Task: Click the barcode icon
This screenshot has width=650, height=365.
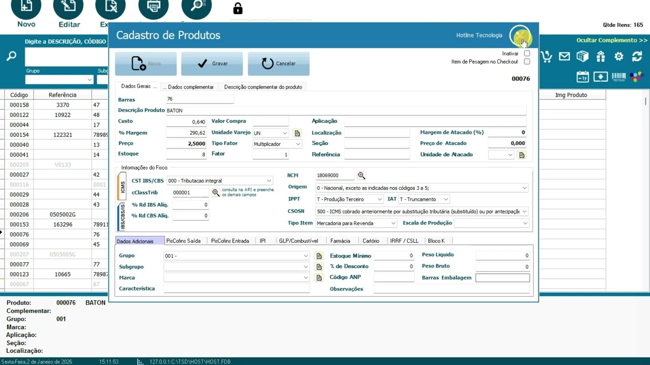Action: point(619,77)
